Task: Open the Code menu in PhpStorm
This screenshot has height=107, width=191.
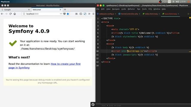Action: pyautogui.click(x=124, y=9)
